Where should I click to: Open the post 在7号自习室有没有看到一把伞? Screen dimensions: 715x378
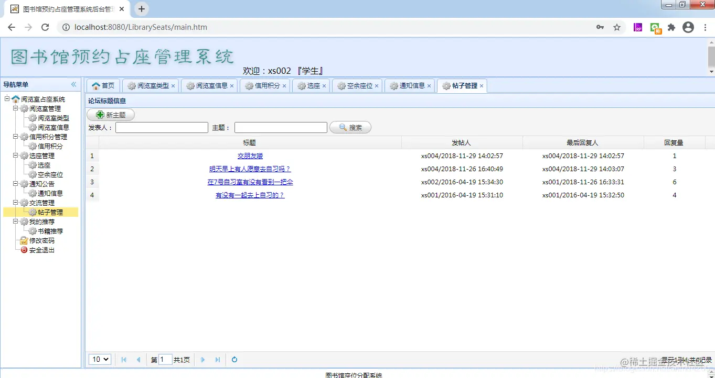pos(250,182)
